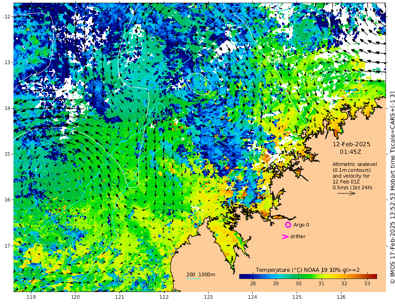
Task: Click latitude axis label -17
Action: coord(7,246)
